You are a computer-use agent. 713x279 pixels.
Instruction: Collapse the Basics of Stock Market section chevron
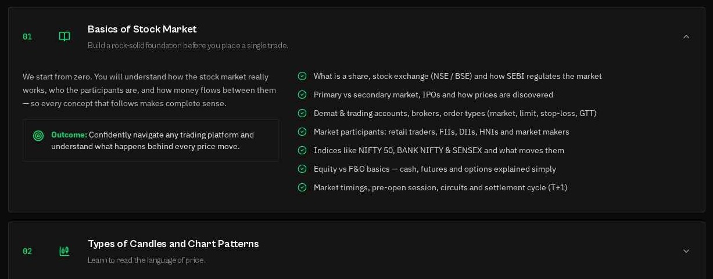pyautogui.click(x=686, y=37)
